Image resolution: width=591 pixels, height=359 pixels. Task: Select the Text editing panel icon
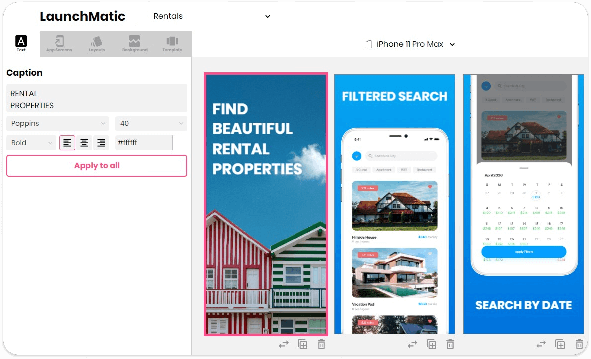[x=21, y=43]
